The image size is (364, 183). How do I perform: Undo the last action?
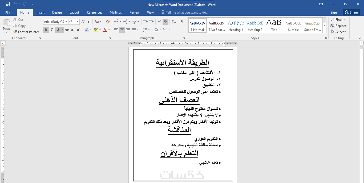tap(15, 4)
